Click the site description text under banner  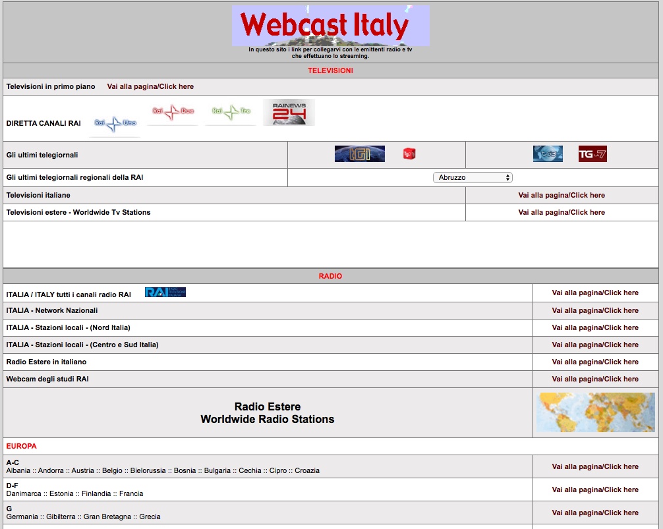pos(330,53)
